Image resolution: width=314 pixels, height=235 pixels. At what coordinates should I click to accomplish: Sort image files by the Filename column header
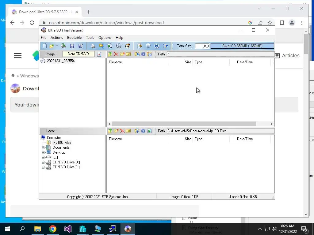pyautogui.click(x=137, y=62)
